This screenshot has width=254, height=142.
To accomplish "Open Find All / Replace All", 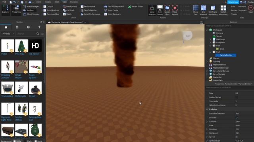I will click(x=114, y=6).
